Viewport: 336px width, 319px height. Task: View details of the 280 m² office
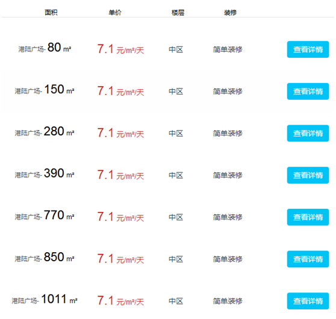point(308,133)
